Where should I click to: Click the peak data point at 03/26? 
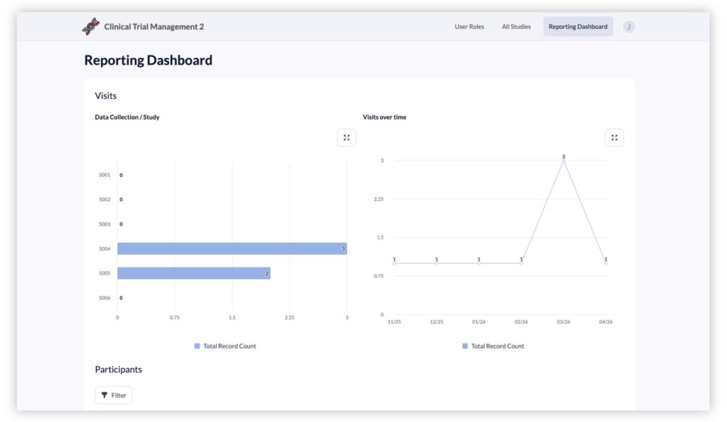coord(564,161)
